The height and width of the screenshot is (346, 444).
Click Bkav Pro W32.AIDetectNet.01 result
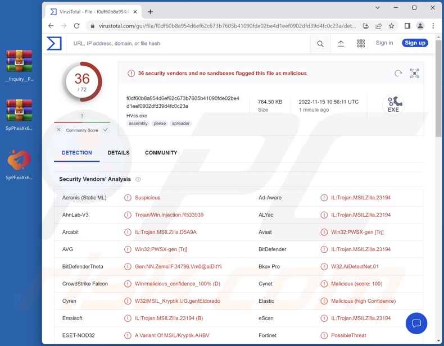(x=355, y=266)
